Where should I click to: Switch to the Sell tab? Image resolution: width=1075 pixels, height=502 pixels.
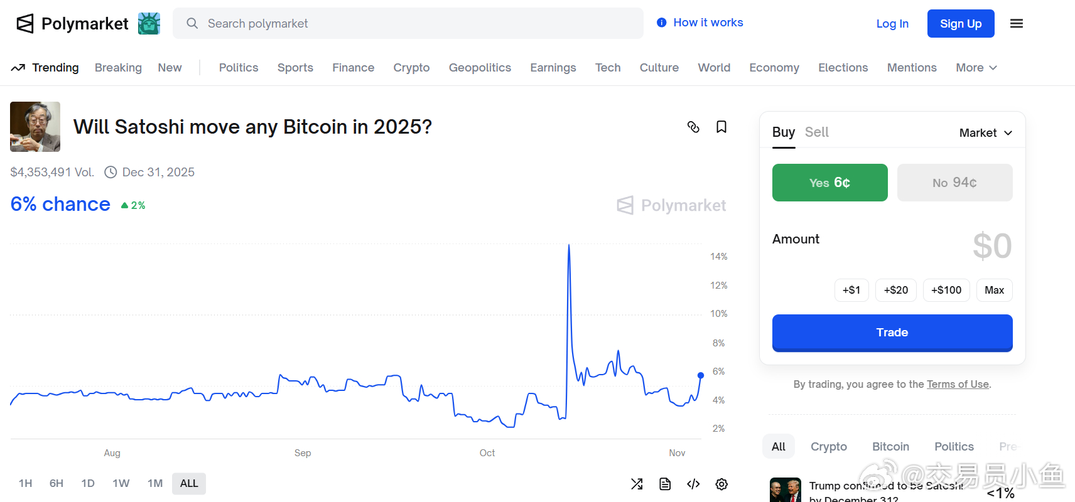816,132
